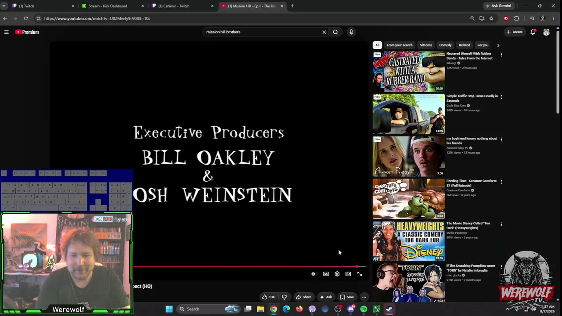
Task: Open Steam from taskbar
Action: click(x=389, y=309)
